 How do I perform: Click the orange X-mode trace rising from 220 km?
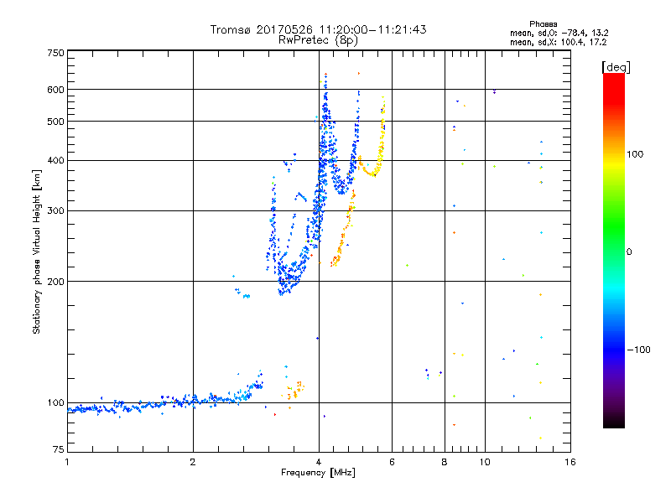point(342,236)
